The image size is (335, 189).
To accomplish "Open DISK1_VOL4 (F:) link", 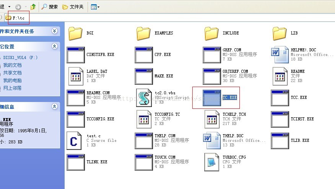I will click(x=20, y=58).
